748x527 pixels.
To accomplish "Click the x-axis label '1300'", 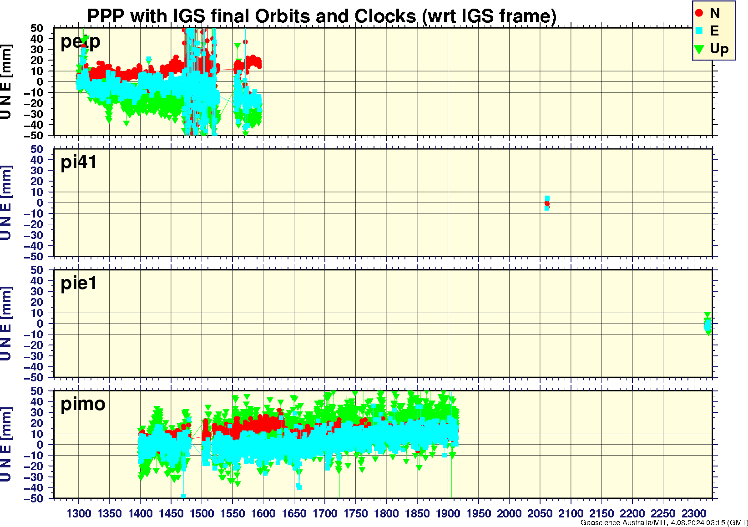I will point(79,514).
